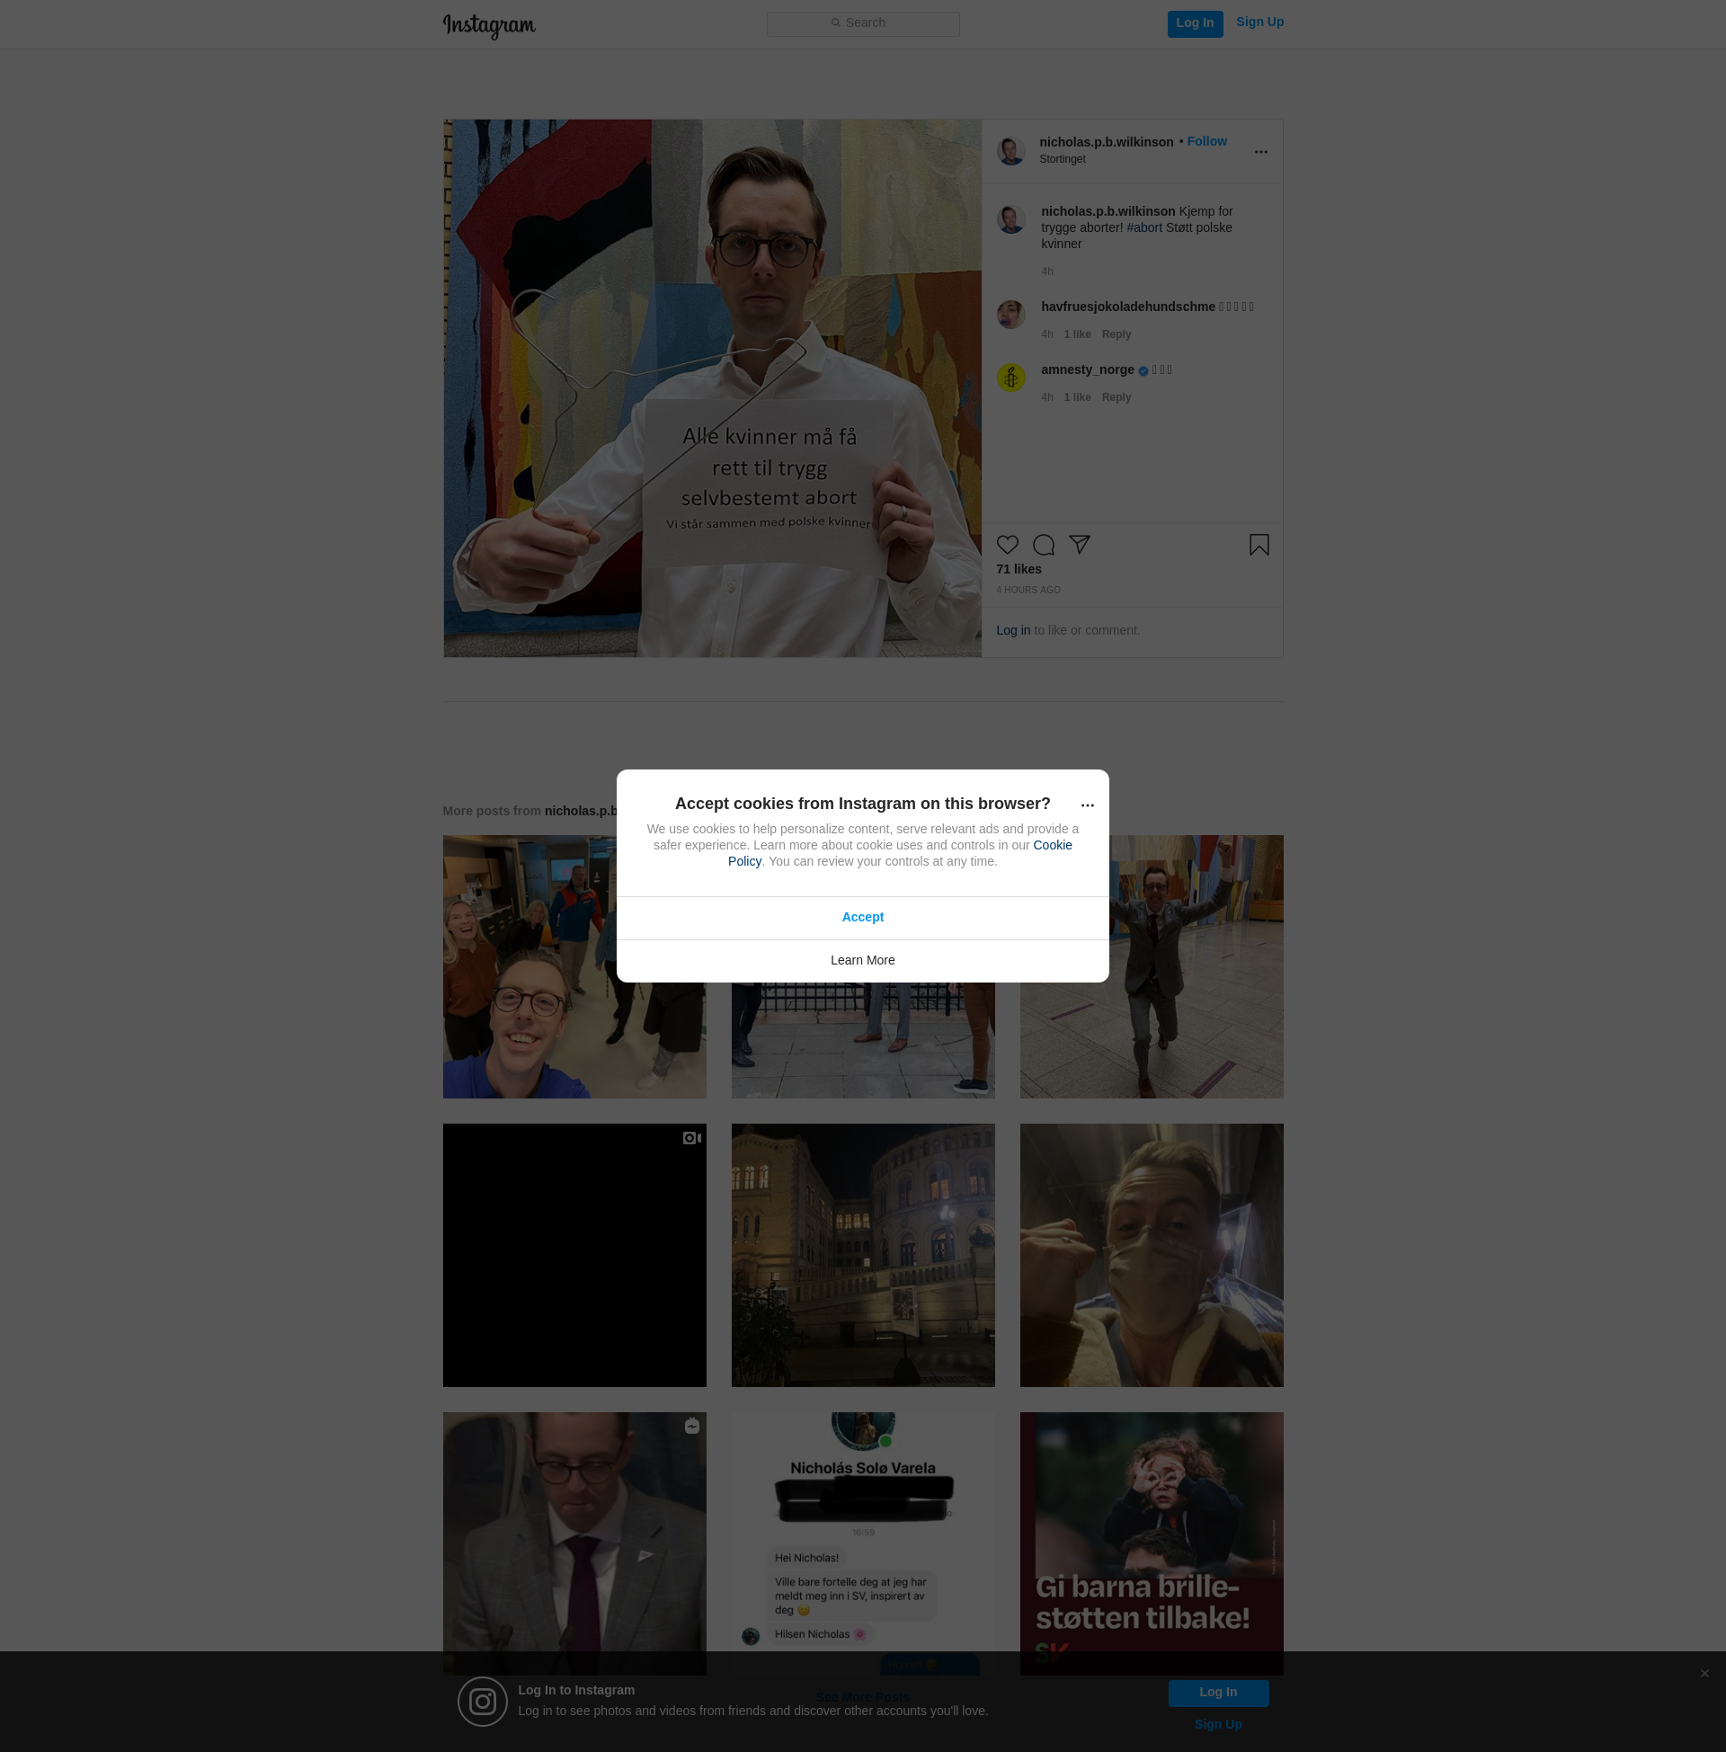
Task: Open post options three-dot menu
Action: (1261, 151)
